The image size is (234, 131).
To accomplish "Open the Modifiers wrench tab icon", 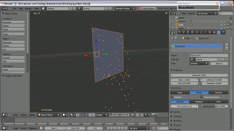I will click(x=201, y=32).
